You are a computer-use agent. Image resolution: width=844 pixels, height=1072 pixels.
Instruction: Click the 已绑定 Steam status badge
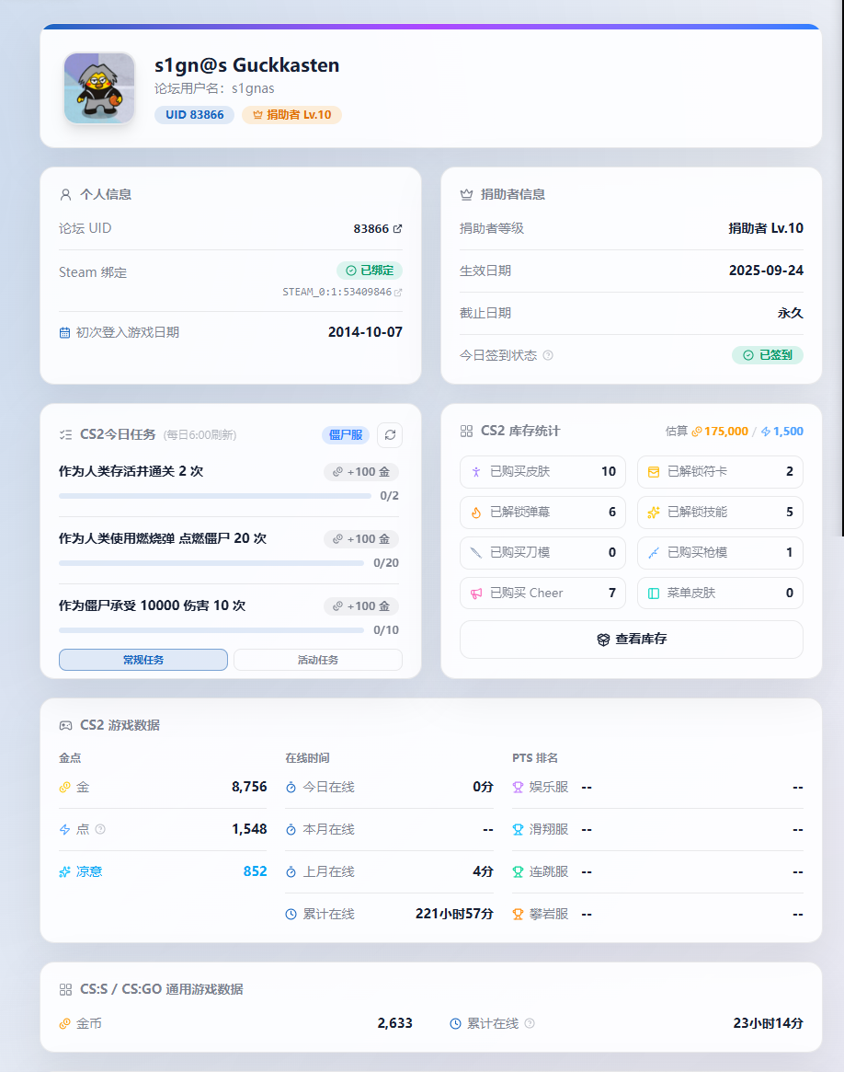pos(370,271)
